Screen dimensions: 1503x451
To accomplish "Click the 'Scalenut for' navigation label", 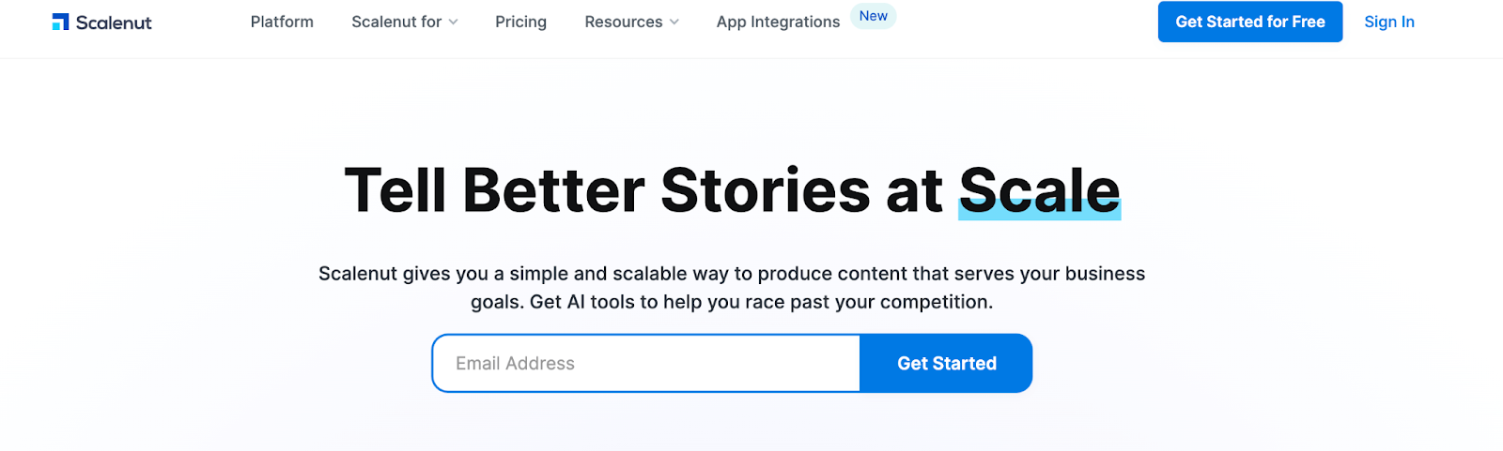I will click(x=395, y=22).
